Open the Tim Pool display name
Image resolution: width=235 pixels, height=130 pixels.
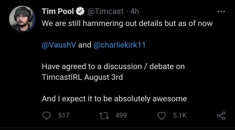pyautogui.click(x=58, y=11)
